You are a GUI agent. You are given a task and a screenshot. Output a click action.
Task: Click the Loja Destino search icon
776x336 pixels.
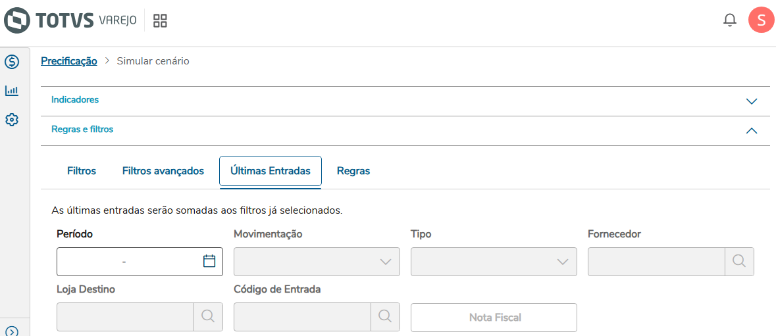coord(208,316)
